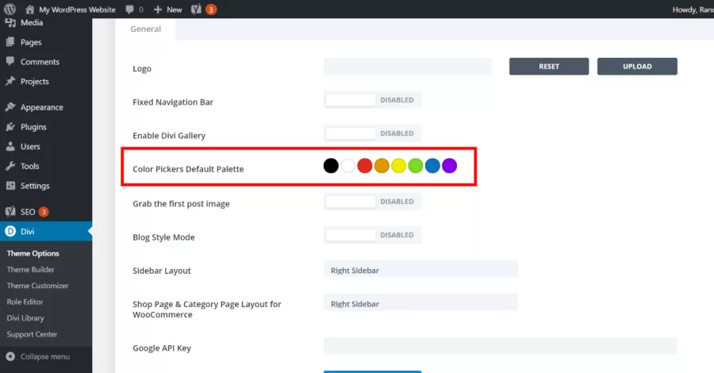Image resolution: width=714 pixels, height=373 pixels.
Task: Click the RESET logo button
Action: 549,67
